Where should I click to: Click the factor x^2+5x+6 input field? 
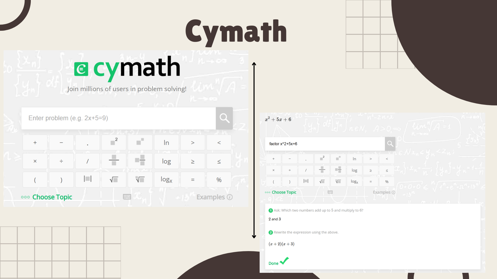click(325, 144)
